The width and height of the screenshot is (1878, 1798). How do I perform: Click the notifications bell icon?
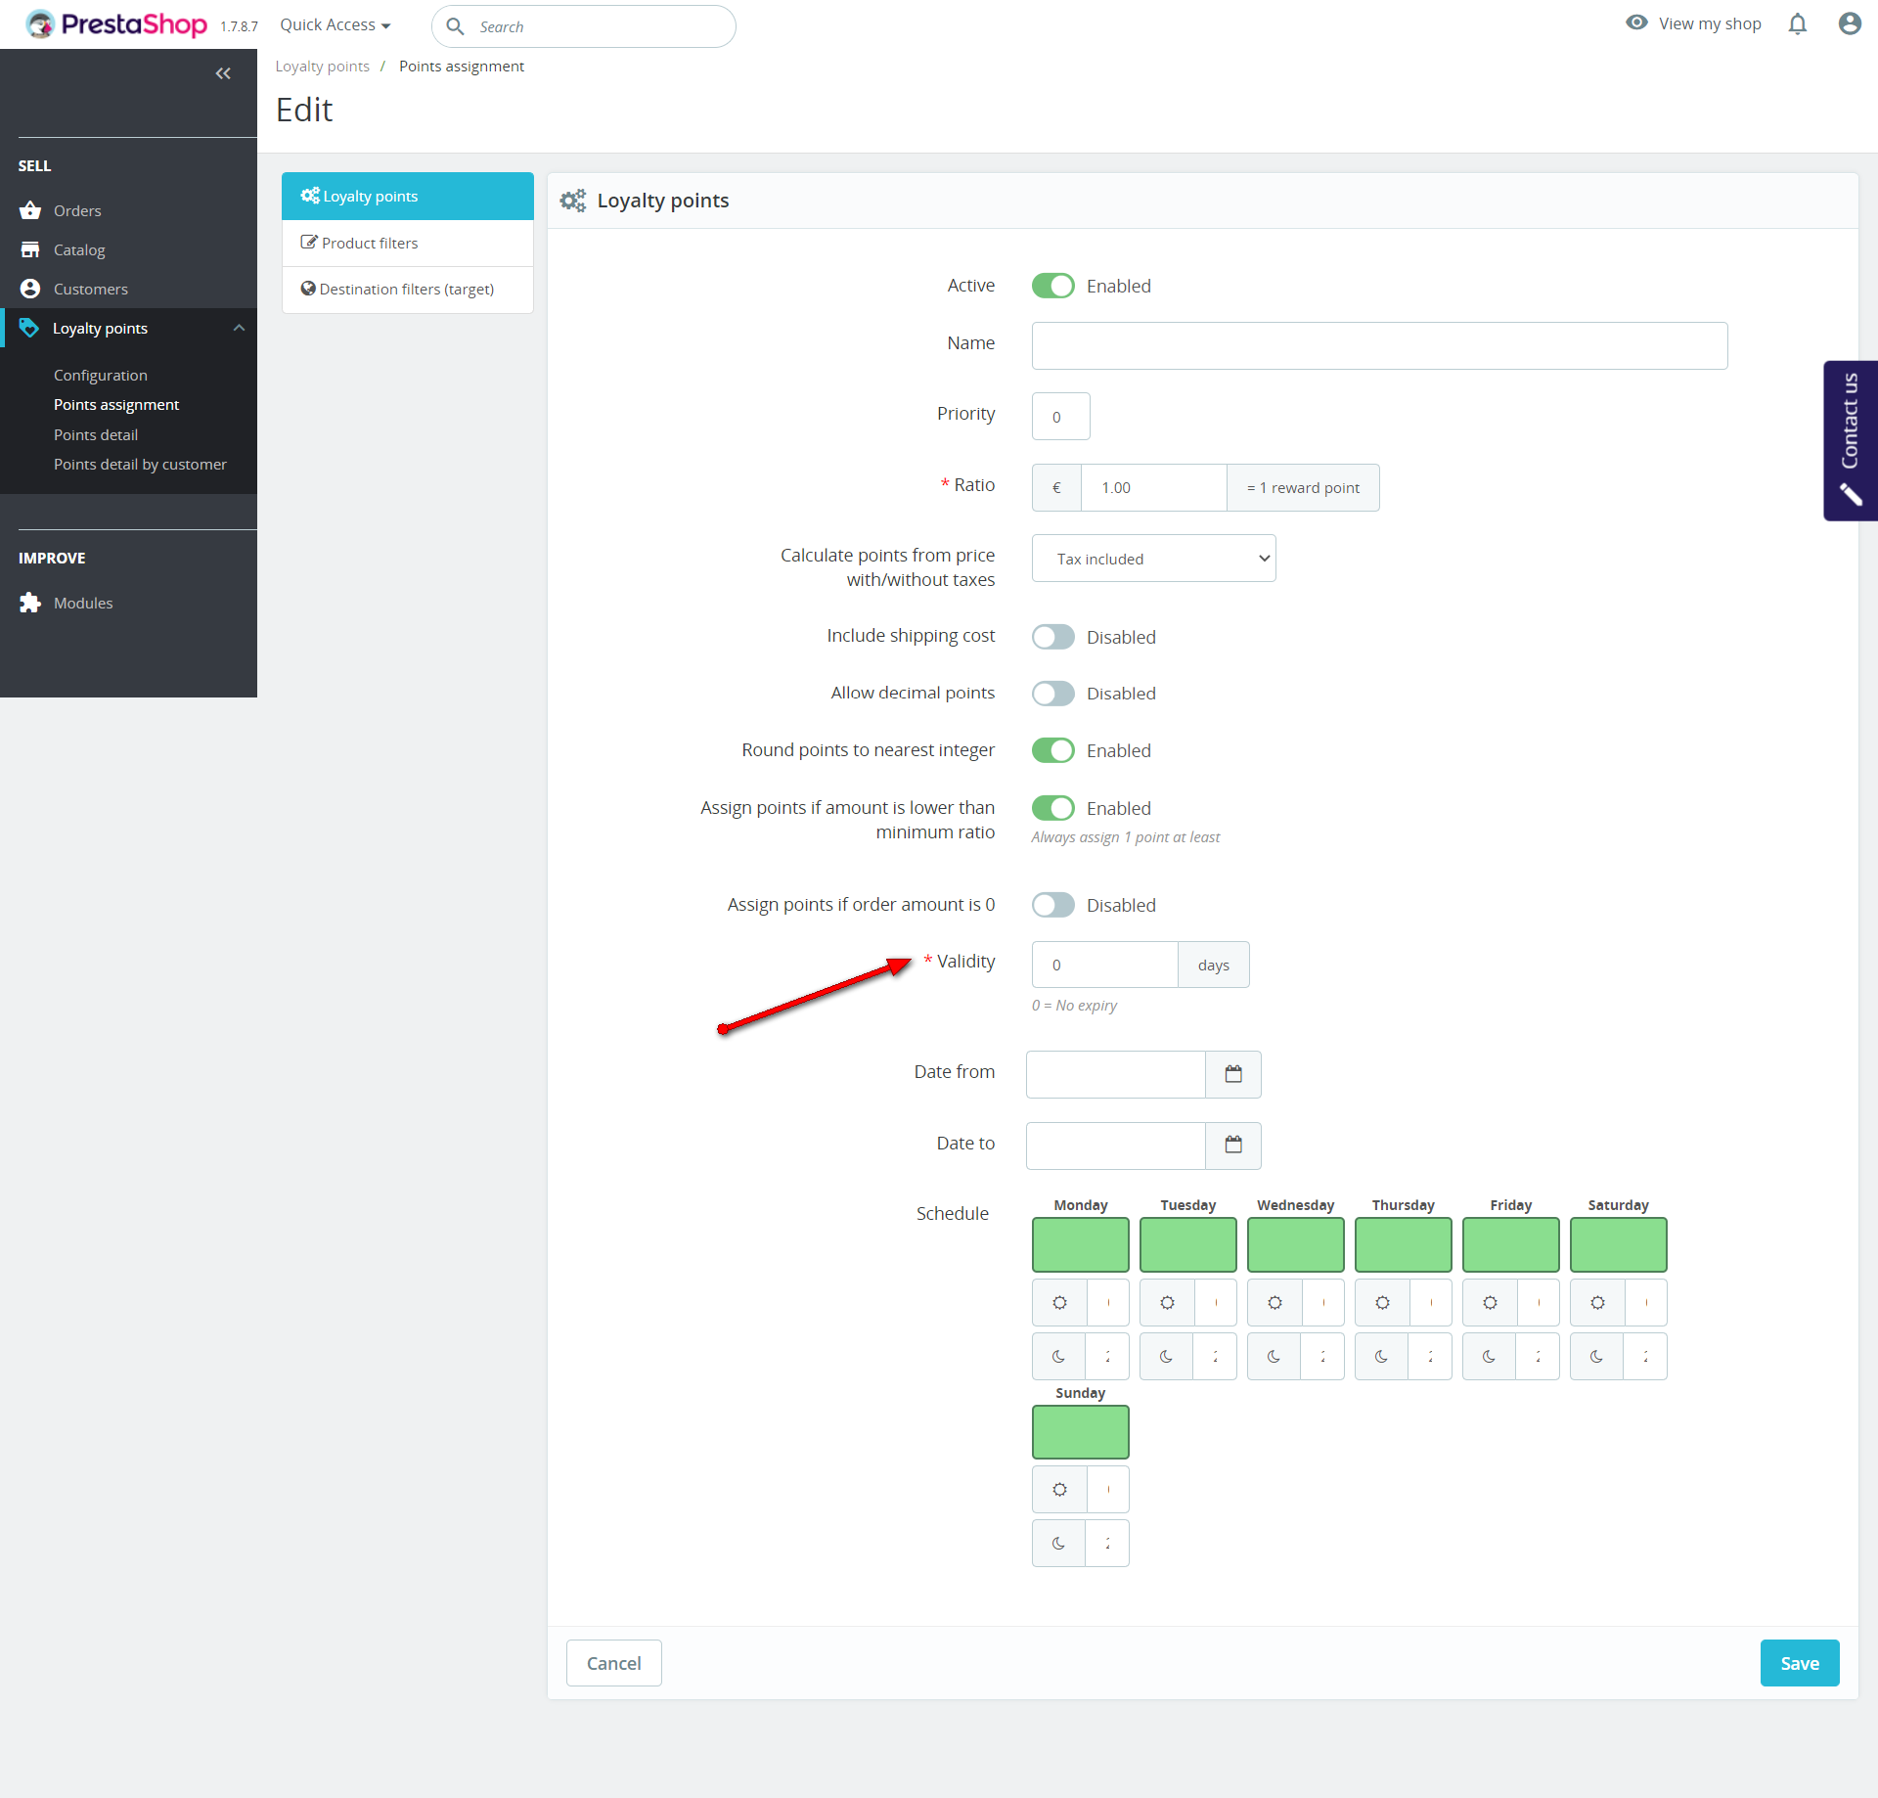1798,24
